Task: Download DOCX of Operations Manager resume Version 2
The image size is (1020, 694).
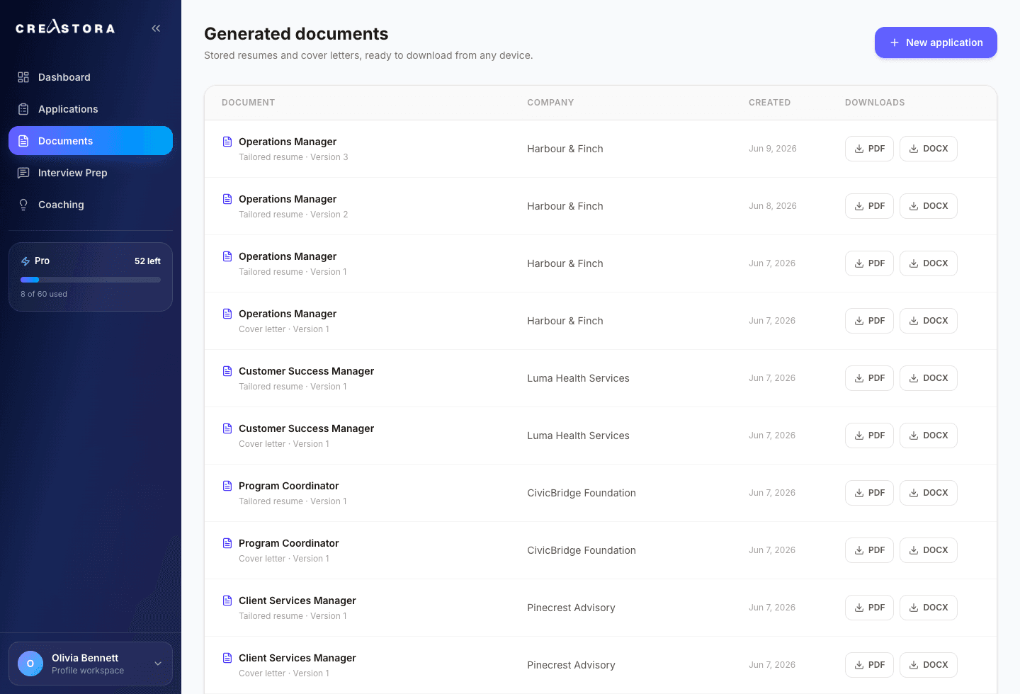Action: pyautogui.click(x=928, y=206)
